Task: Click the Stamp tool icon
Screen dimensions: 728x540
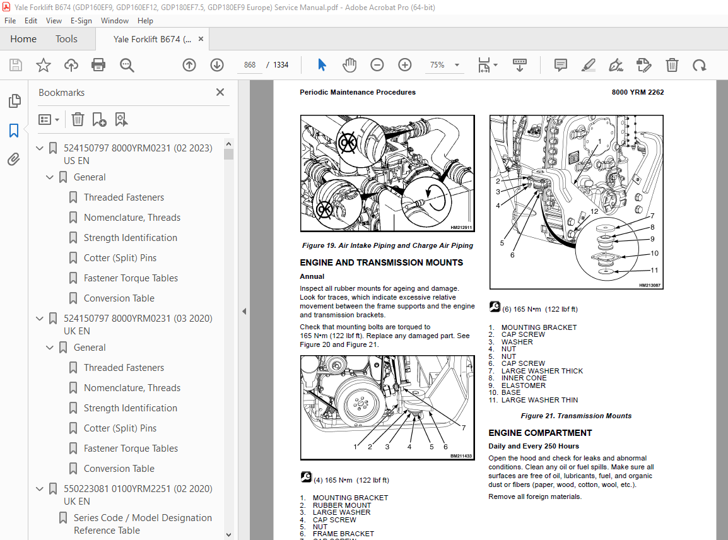Action: 644,65
